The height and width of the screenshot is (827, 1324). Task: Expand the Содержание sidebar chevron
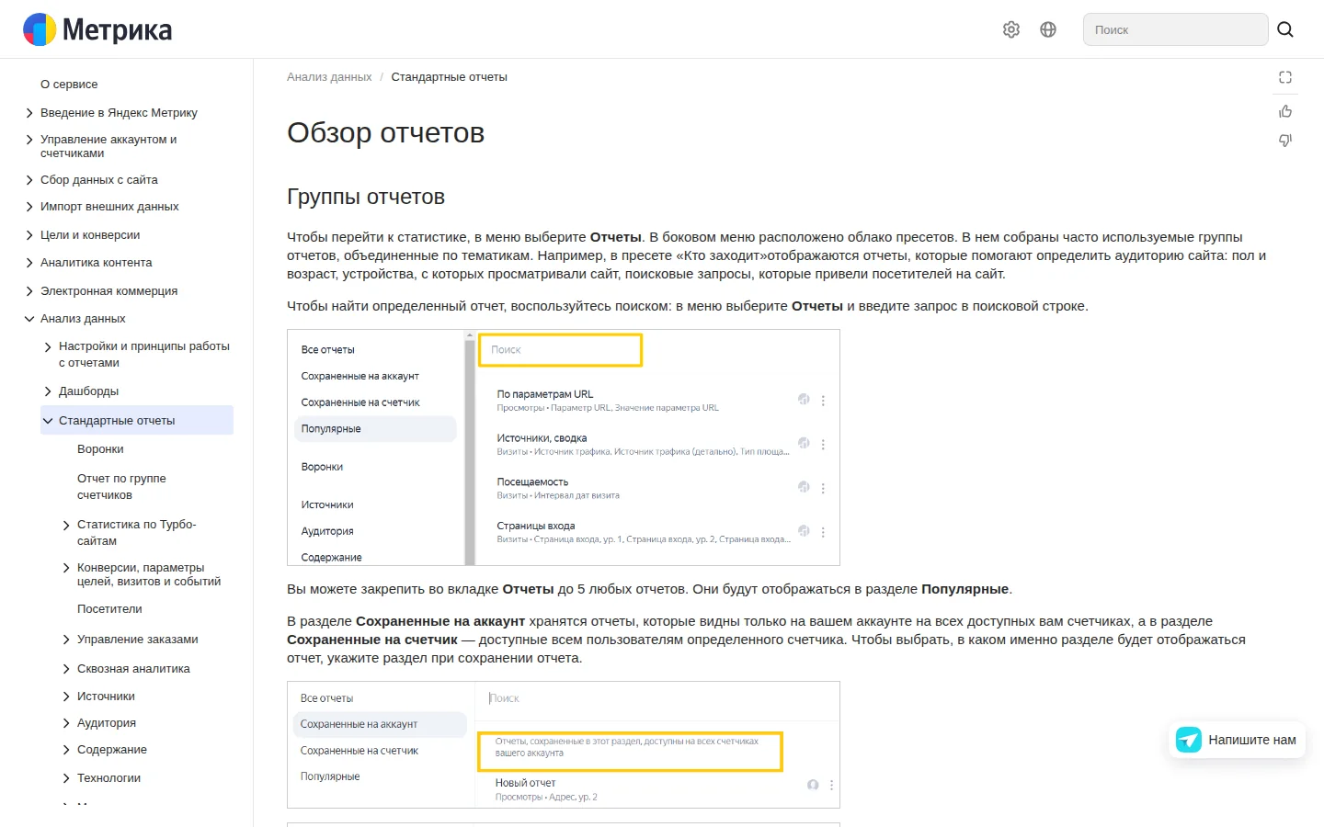[66, 750]
